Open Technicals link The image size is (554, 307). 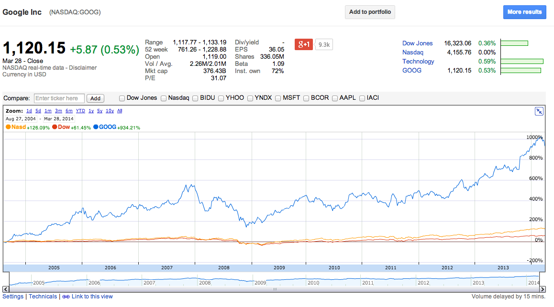(43, 297)
